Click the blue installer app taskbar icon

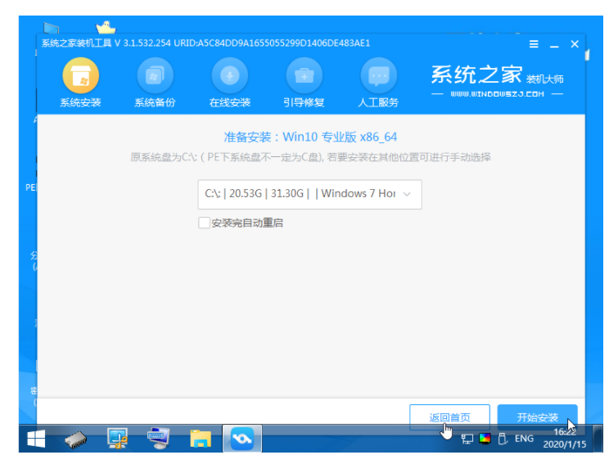pyautogui.click(x=242, y=439)
